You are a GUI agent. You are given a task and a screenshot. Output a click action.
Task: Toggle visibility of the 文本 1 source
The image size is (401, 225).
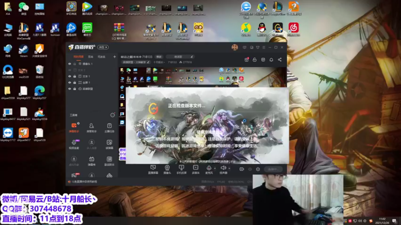click(70, 76)
